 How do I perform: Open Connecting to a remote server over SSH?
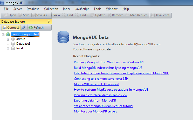[101, 79]
